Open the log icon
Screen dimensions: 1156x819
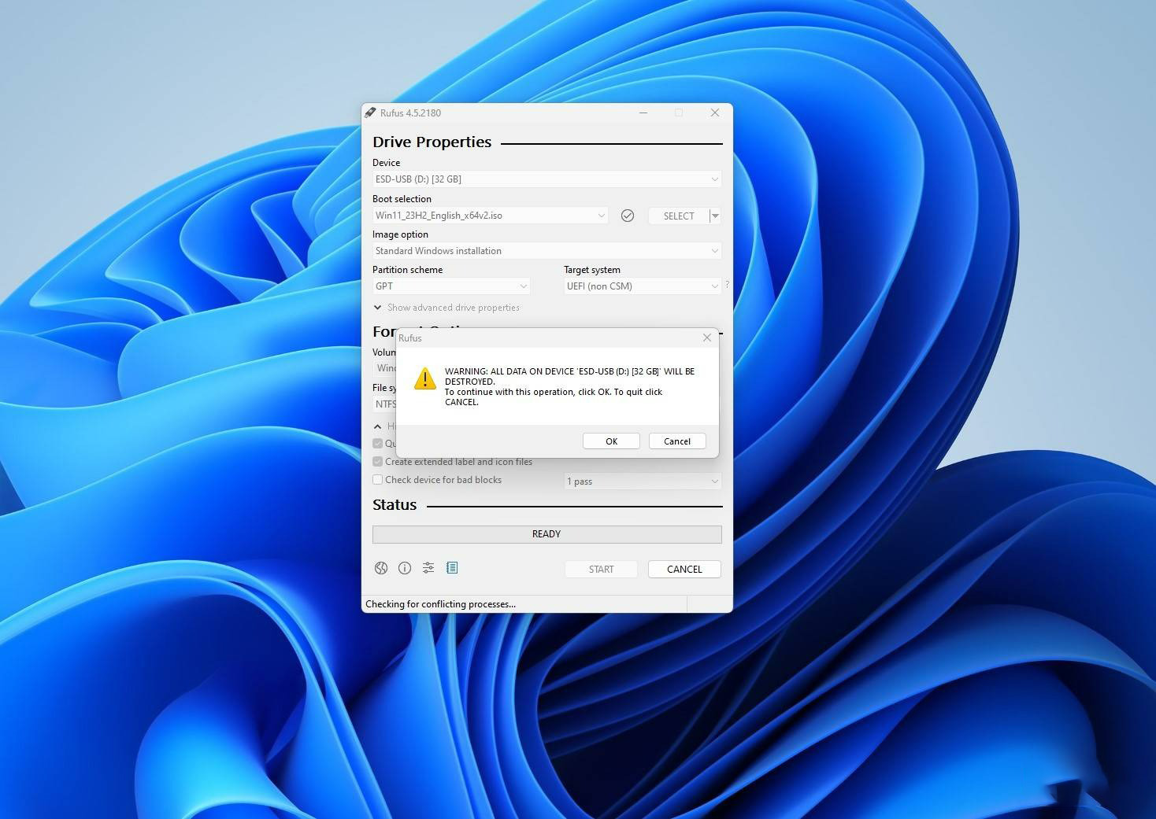(452, 568)
